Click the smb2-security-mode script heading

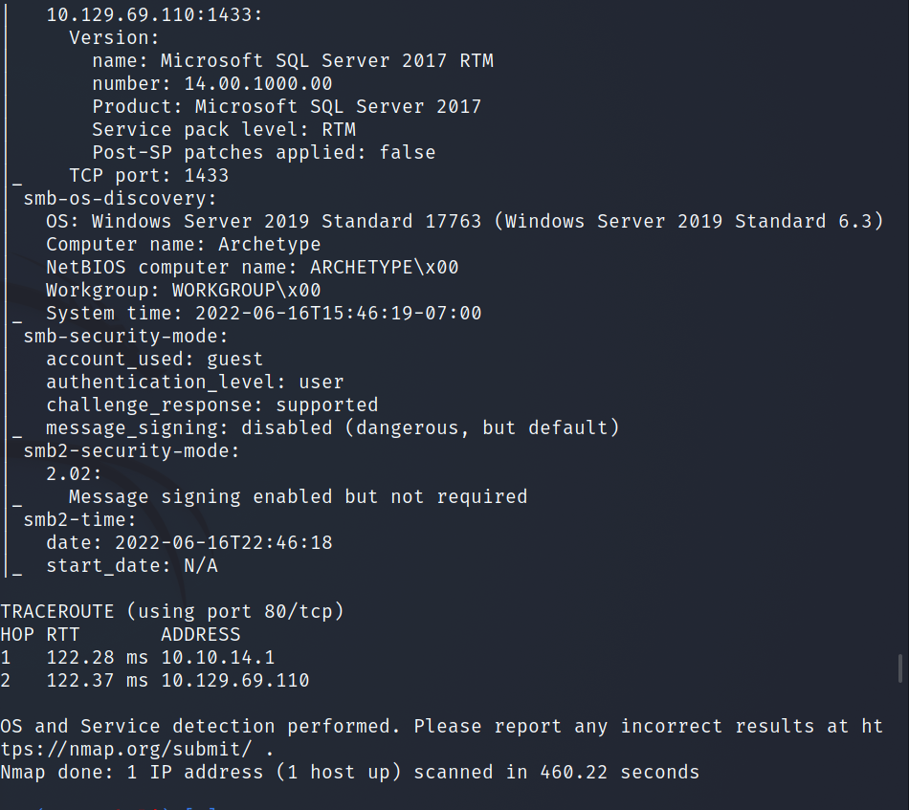coord(132,450)
